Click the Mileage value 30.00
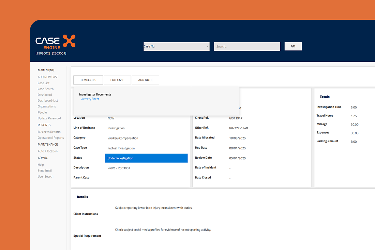Screen dimensions: 375x250 click(355, 124)
